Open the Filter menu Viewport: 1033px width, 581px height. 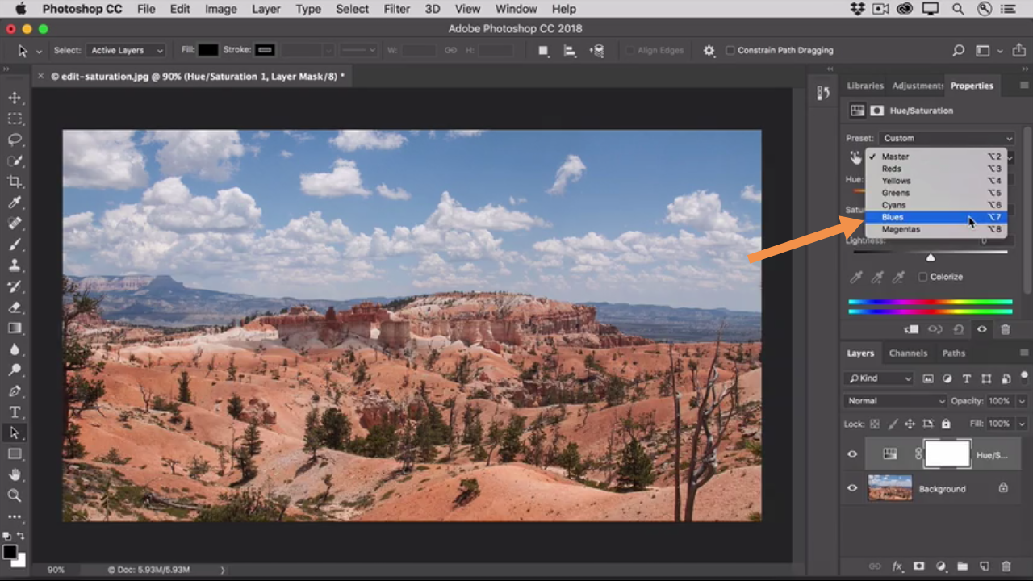396,9
